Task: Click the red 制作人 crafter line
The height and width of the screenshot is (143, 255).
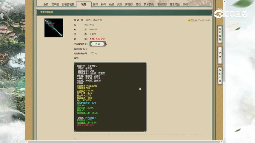Action: 85,125
